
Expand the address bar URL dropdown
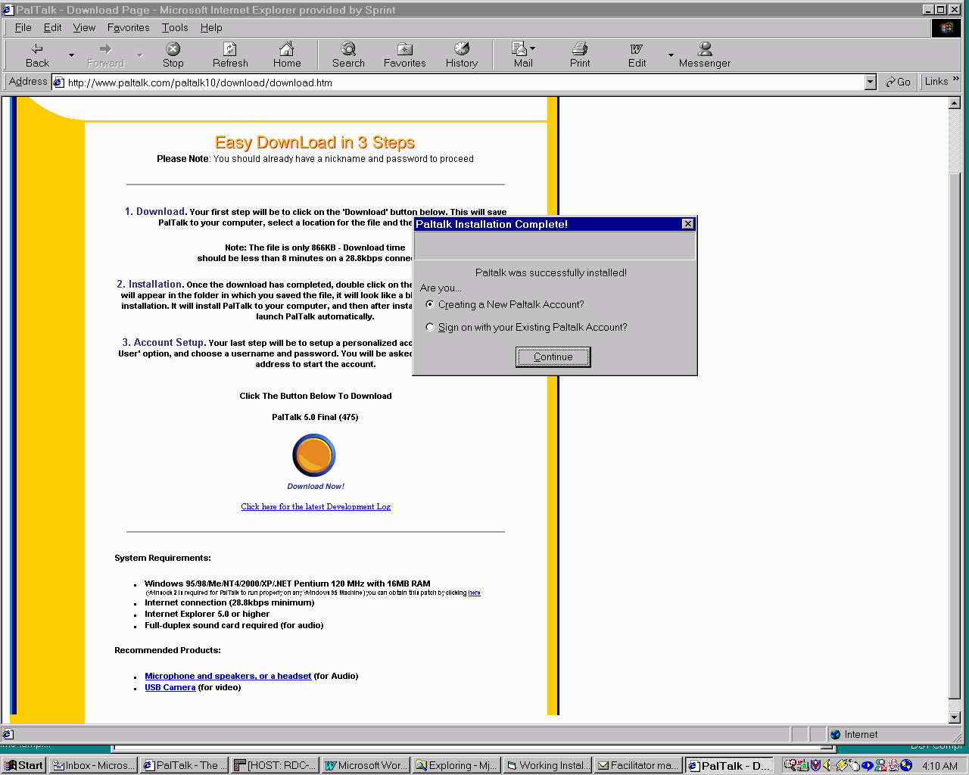click(870, 82)
